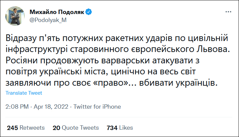Click the 245 retweet count number
This screenshot has height=137, width=239.
coord(12,128)
